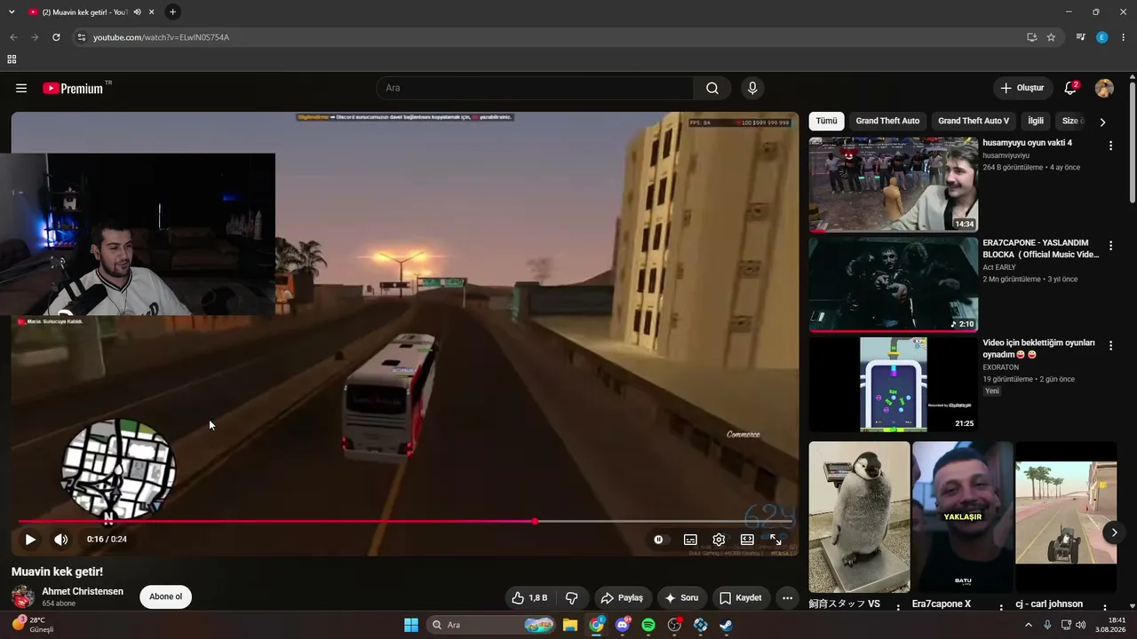This screenshot has width=1137, height=639.
Task: Click the address bar URL
Action: [161, 37]
